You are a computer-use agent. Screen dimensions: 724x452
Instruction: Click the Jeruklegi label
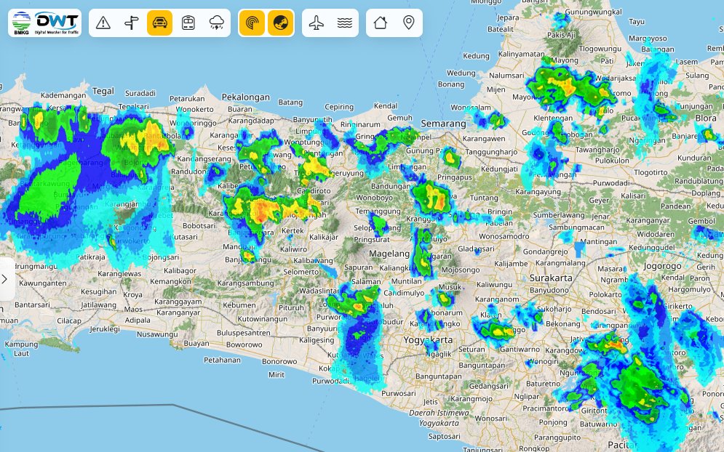(x=104, y=329)
